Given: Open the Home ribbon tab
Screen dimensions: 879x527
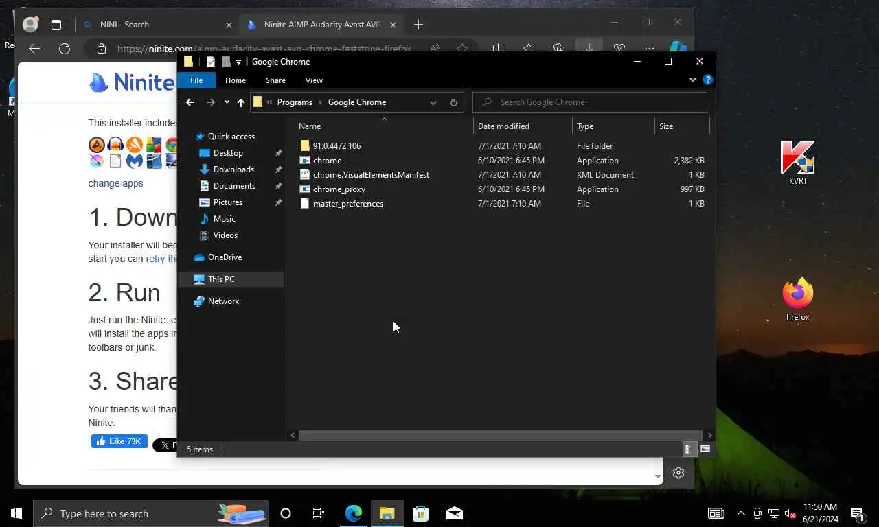Looking at the screenshot, I should point(236,80).
